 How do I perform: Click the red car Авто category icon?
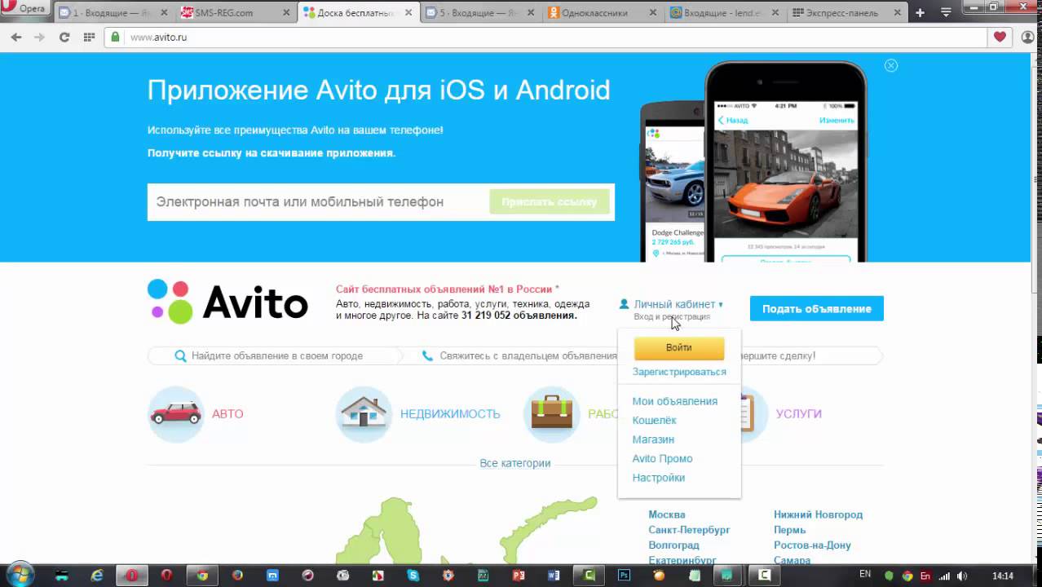pos(175,413)
